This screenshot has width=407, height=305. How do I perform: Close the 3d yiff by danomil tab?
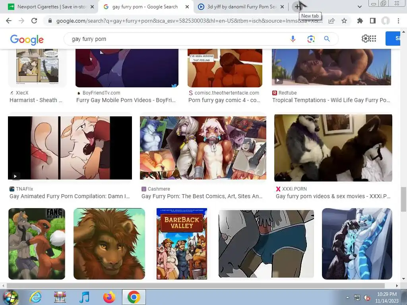283,7
